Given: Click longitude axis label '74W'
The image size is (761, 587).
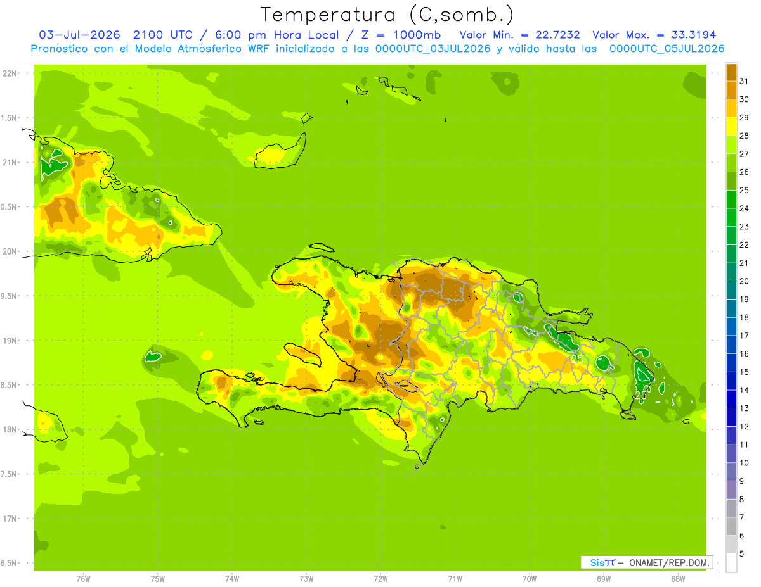Looking at the screenshot, I should click(x=232, y=579).
